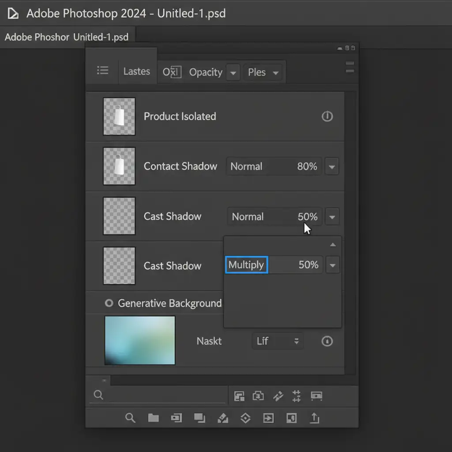Toggle the Product Isolated layer power icon
Viewport: 452px width, 452px height.
pyautogui.click(x=327, y=117)
